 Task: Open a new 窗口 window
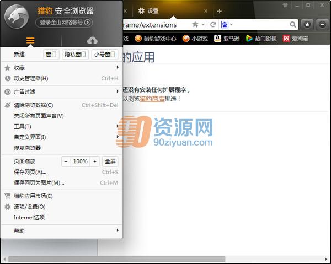tap(51, 55)
